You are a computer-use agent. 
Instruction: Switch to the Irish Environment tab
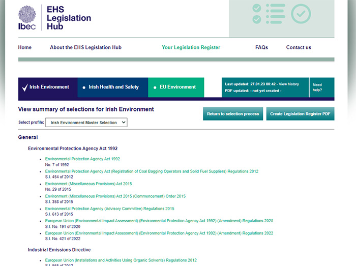point(48,87)
